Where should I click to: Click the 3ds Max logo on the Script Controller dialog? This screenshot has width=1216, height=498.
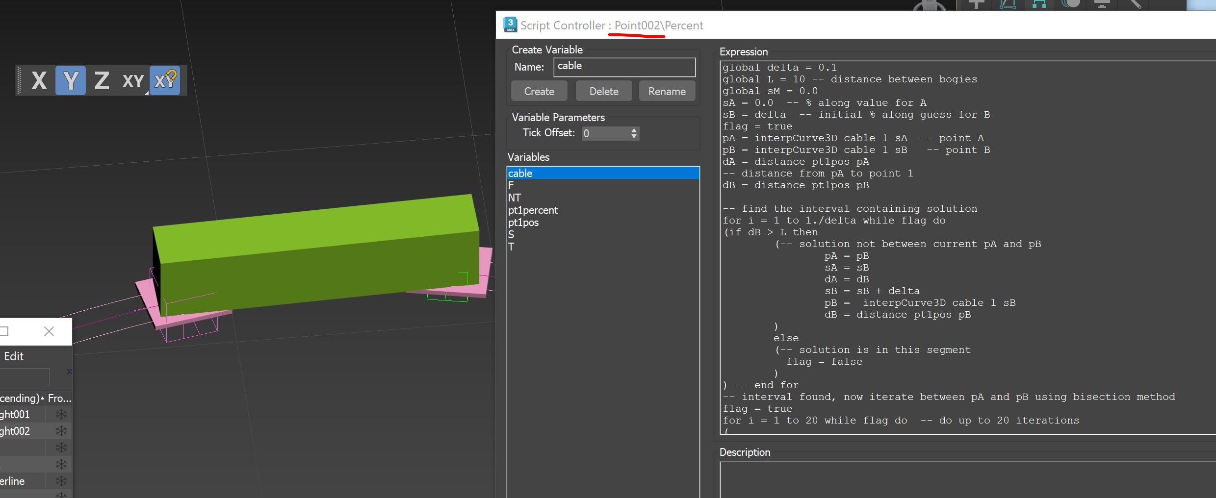pos(510,25)
